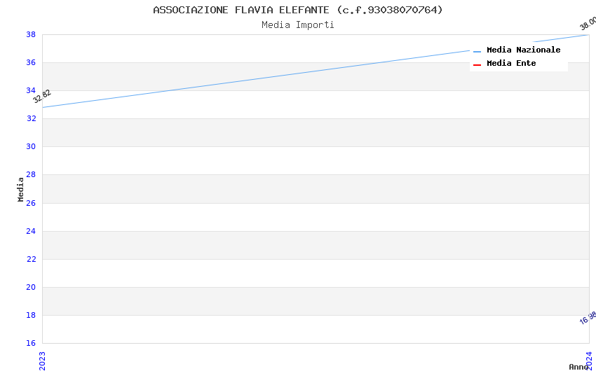Click the 22 y-axis tick label
This screenshot has width=596, height=385.
(x=31, y=259)
